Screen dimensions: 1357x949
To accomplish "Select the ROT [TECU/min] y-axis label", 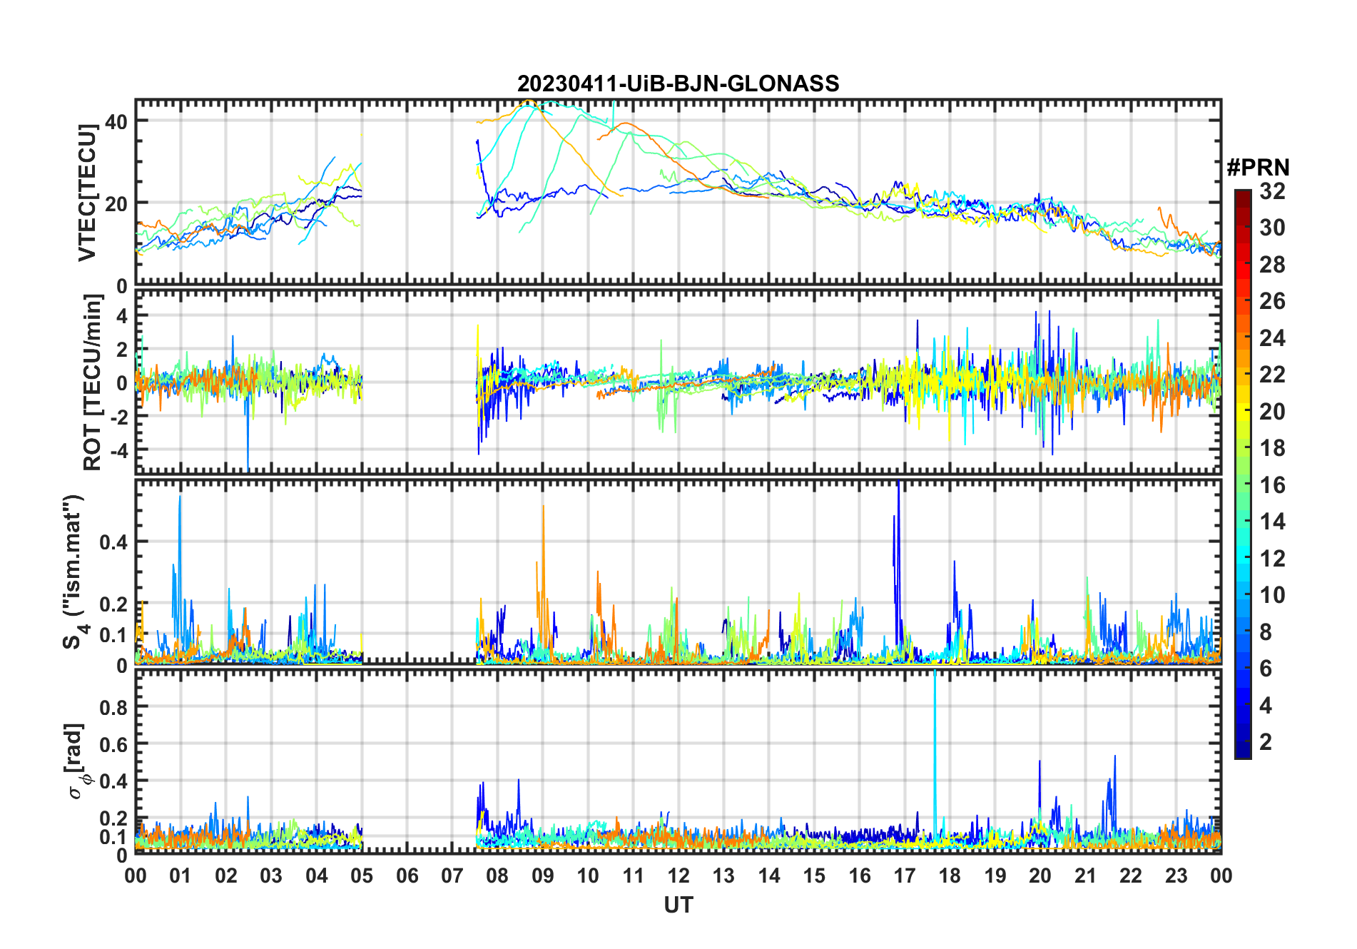I will (92, 382).
